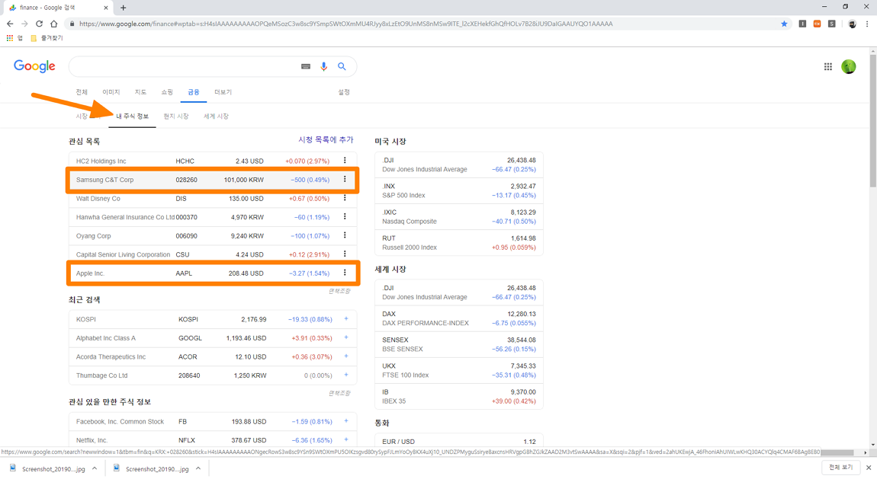Open the apps shortcut in bookmarks bar

coord(14,38)
